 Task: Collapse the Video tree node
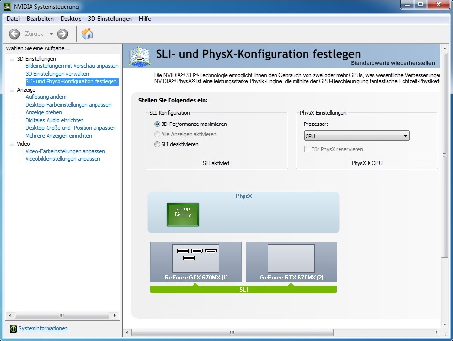click(x=12, y=144)
